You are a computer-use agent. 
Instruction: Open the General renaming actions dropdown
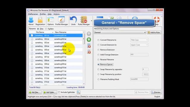click(x=120, y=32)
